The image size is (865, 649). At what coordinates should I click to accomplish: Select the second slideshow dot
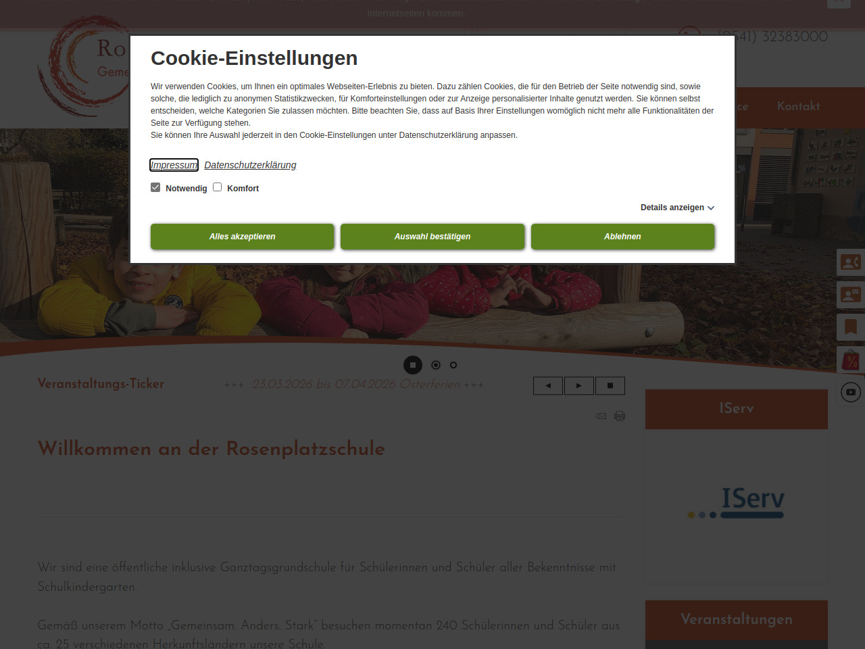coord(436,365)
